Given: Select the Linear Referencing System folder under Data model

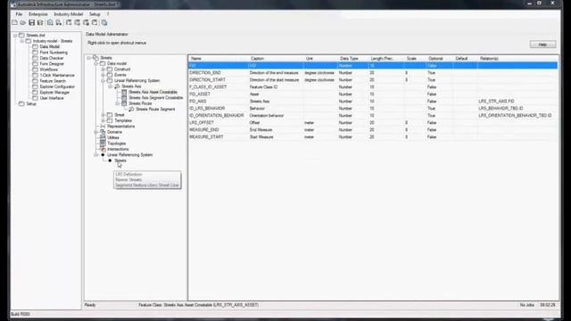Looking at the screenshot, I should point(137,81).
